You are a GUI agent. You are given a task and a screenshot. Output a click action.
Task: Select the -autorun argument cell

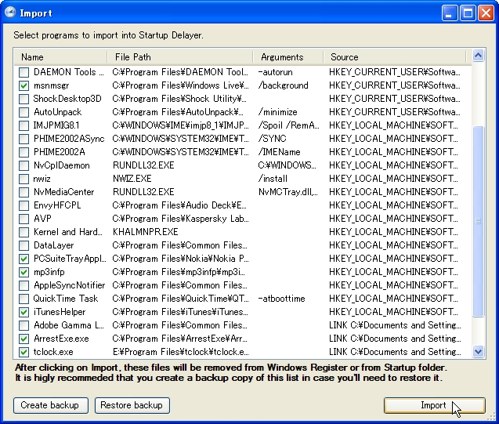[275, 72]
